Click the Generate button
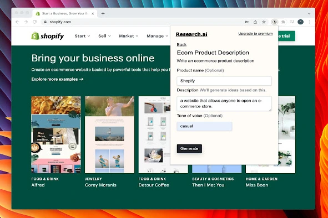This screenshot has height=218, width=328. click(189, 148)
